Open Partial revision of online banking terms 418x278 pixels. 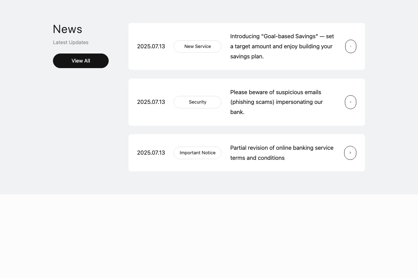tap(282, 153)
